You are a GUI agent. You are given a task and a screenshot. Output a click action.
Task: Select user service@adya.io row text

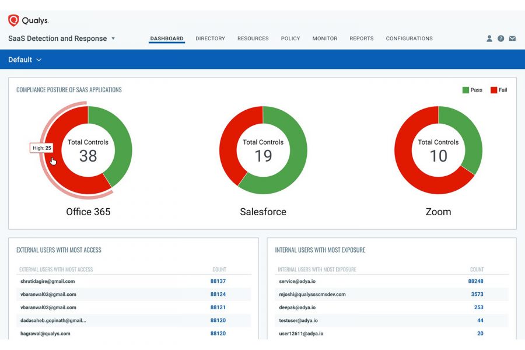297,281
